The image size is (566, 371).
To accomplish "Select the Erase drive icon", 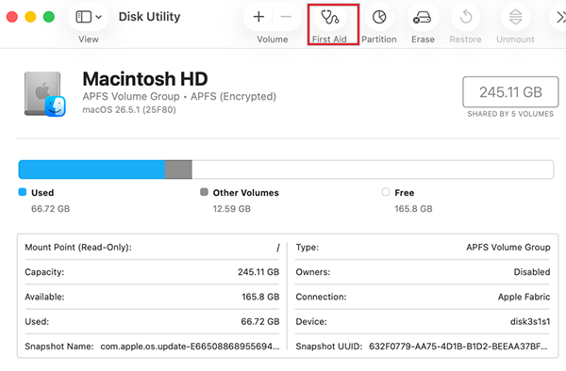I will pos(423,17).
